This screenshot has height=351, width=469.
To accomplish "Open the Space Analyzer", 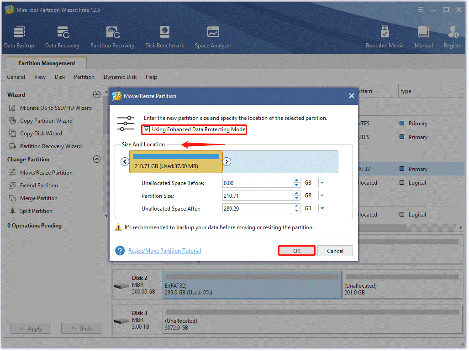I will pyautogui.click(x=213, y=37).
